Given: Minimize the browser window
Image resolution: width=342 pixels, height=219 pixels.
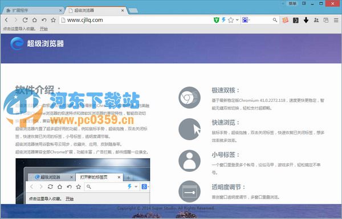Looking at the screenshot, I should 312,3.
